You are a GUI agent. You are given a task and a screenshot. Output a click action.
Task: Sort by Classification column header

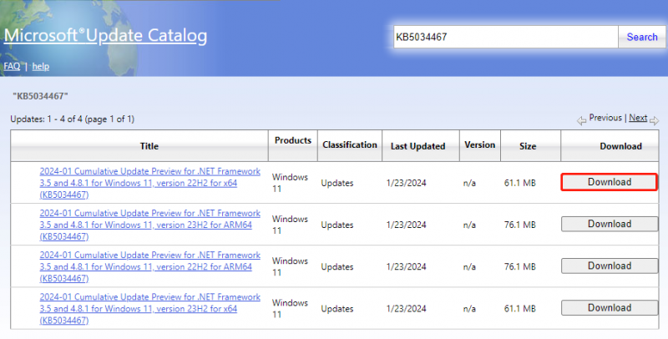[x=350, y=146]
